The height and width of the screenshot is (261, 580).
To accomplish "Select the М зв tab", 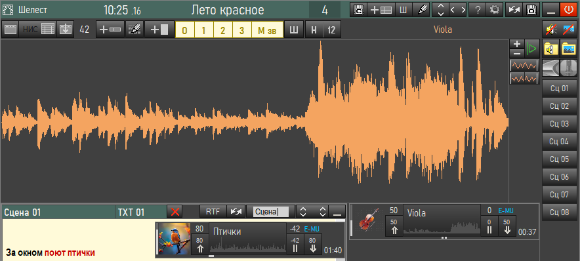I will [267, 30].
